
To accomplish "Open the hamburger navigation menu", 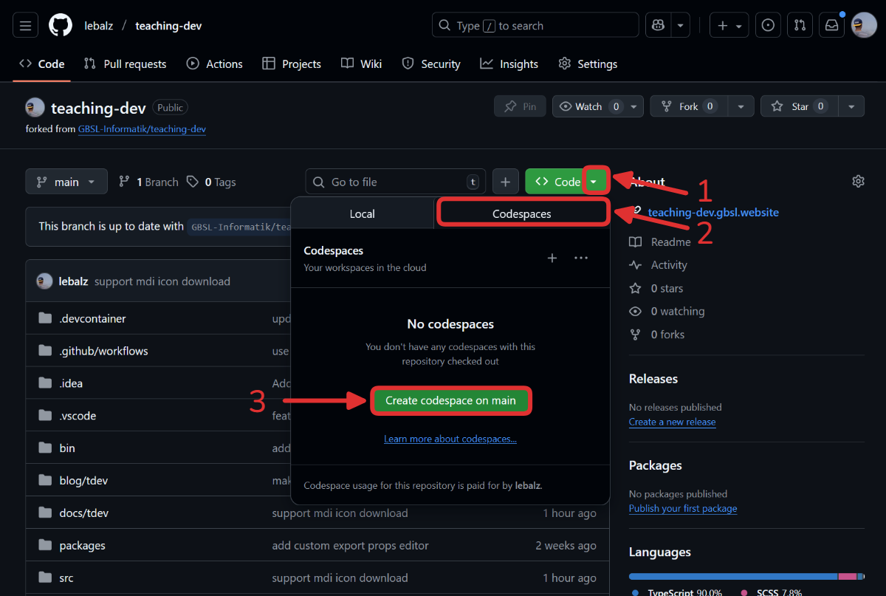I will pos(25,26).
